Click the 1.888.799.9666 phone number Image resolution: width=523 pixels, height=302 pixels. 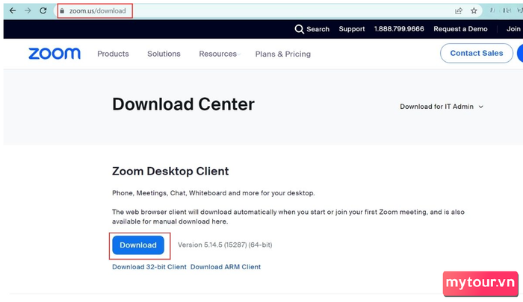coord(399,29)
